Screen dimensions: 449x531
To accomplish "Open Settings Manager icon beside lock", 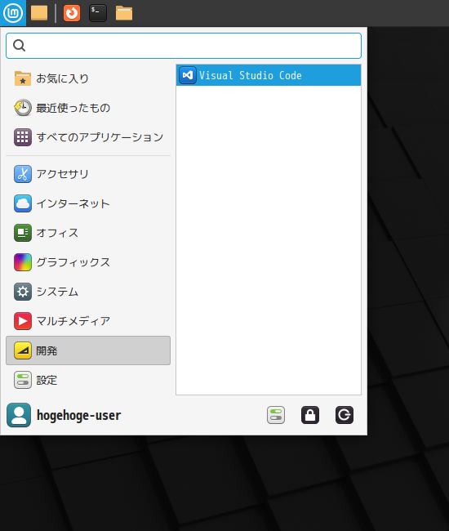I will [x=276, y=415].
